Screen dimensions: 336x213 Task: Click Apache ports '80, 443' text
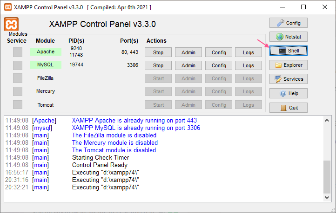click(x=130, y=52)
